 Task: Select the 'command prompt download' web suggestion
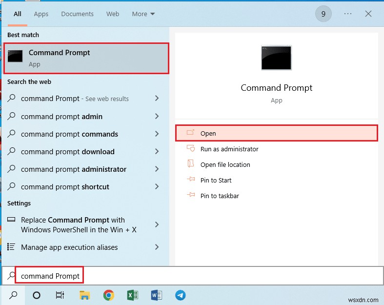coord(85,151)
